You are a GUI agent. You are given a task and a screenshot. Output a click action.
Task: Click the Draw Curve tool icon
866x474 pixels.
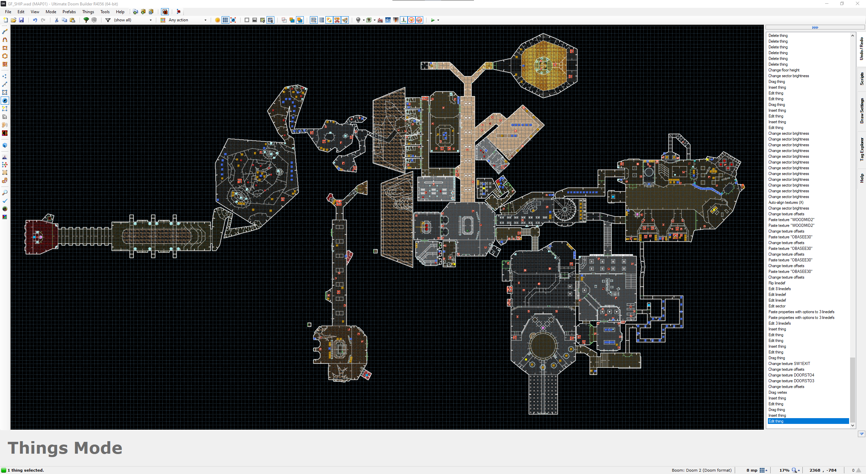tap(5, 40)
